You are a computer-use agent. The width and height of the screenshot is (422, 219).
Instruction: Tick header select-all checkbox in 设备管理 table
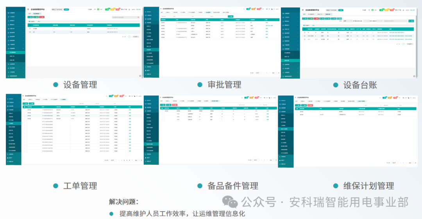[x=30, y=25]
